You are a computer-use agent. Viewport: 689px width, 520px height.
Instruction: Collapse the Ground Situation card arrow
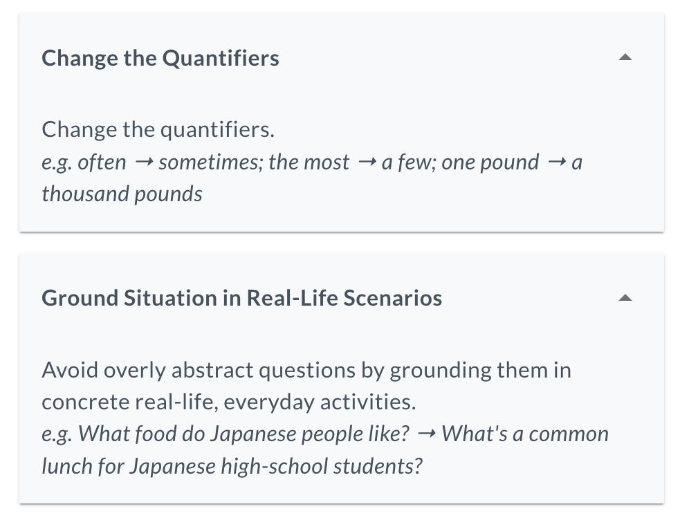coord(625,298)
